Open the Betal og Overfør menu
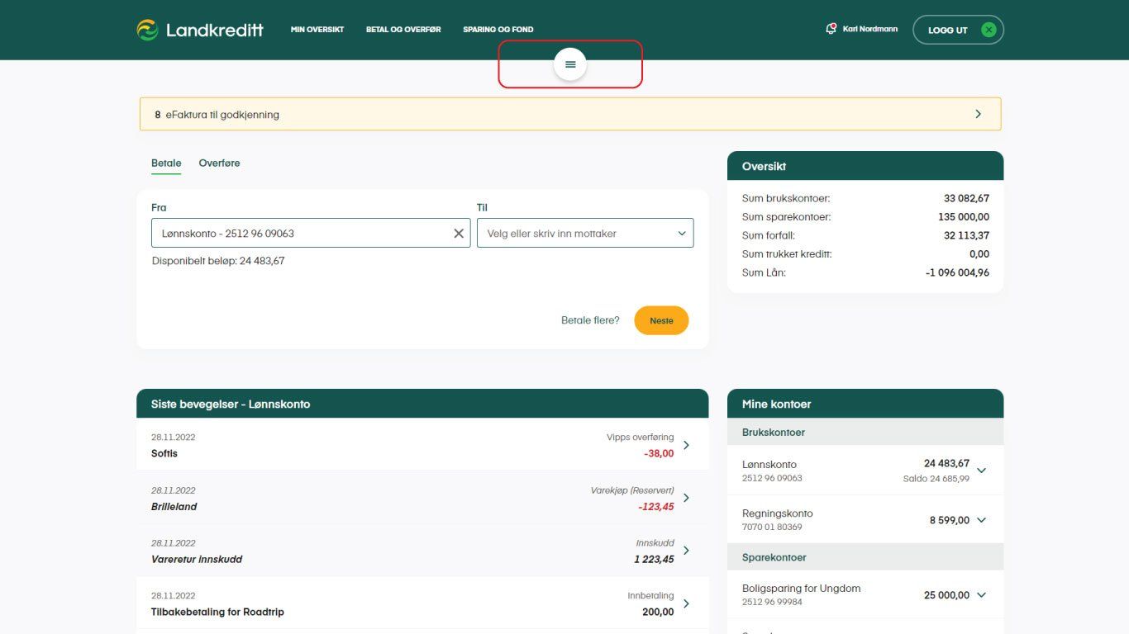Image resolution: width=1129 pixels, height=634 pixels. [403, 29]
